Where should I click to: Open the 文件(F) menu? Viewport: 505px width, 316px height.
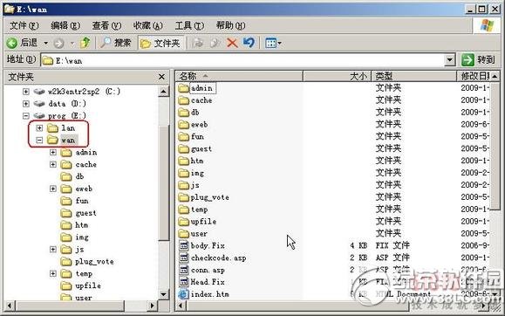pos(24,25)
